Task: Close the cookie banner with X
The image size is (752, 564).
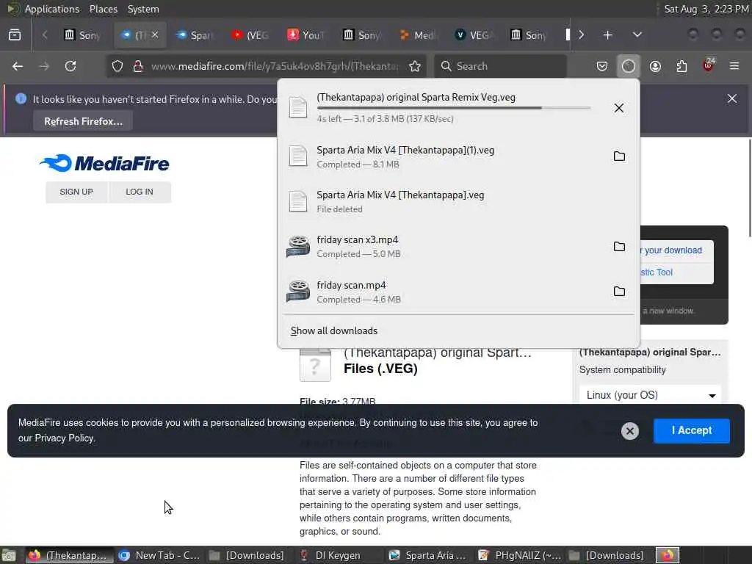Action: coord(629,431)
